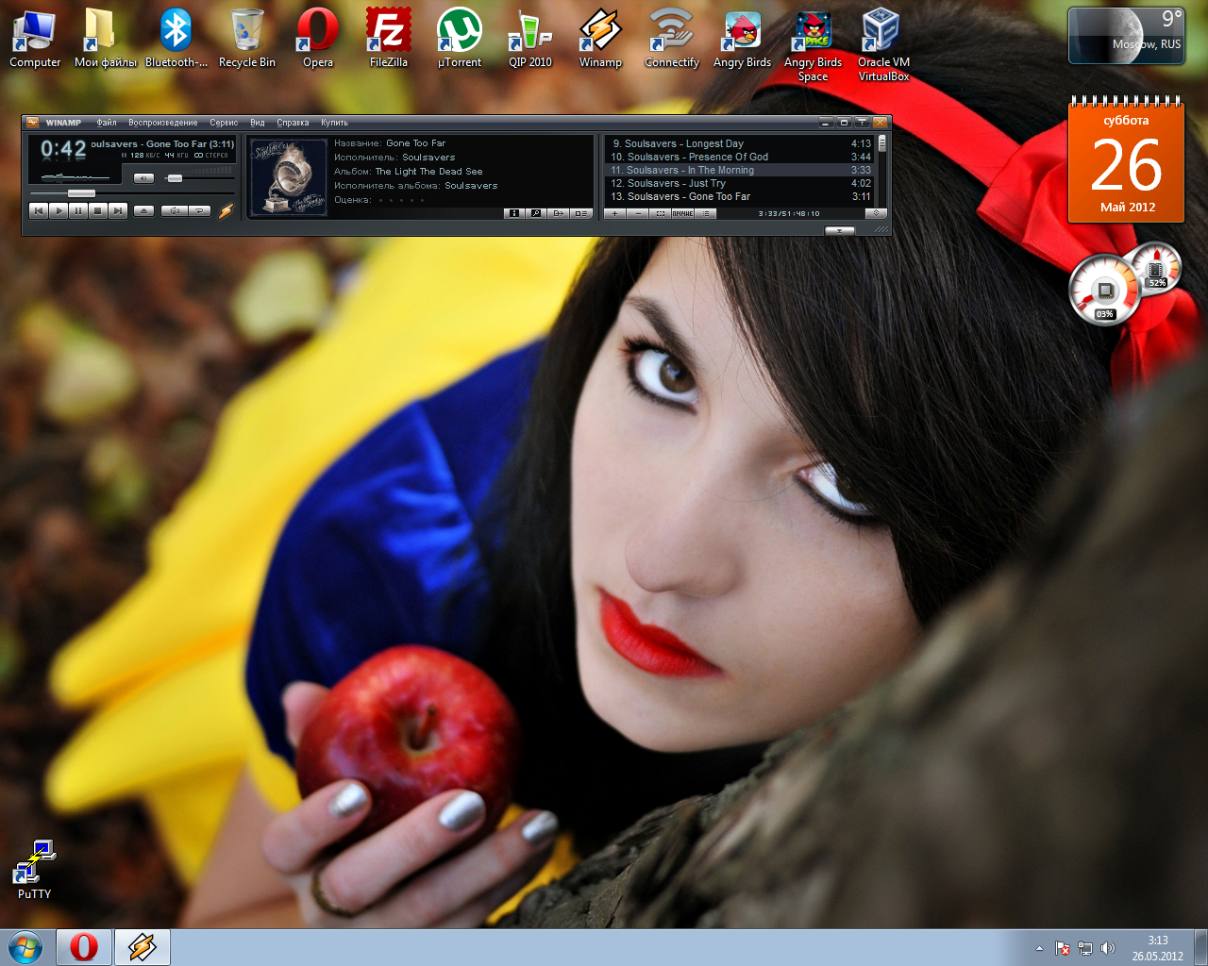1208x966 pixels.
Task: Click the taskbar clock showing 3:13
Action: (x=1158, y=948)
